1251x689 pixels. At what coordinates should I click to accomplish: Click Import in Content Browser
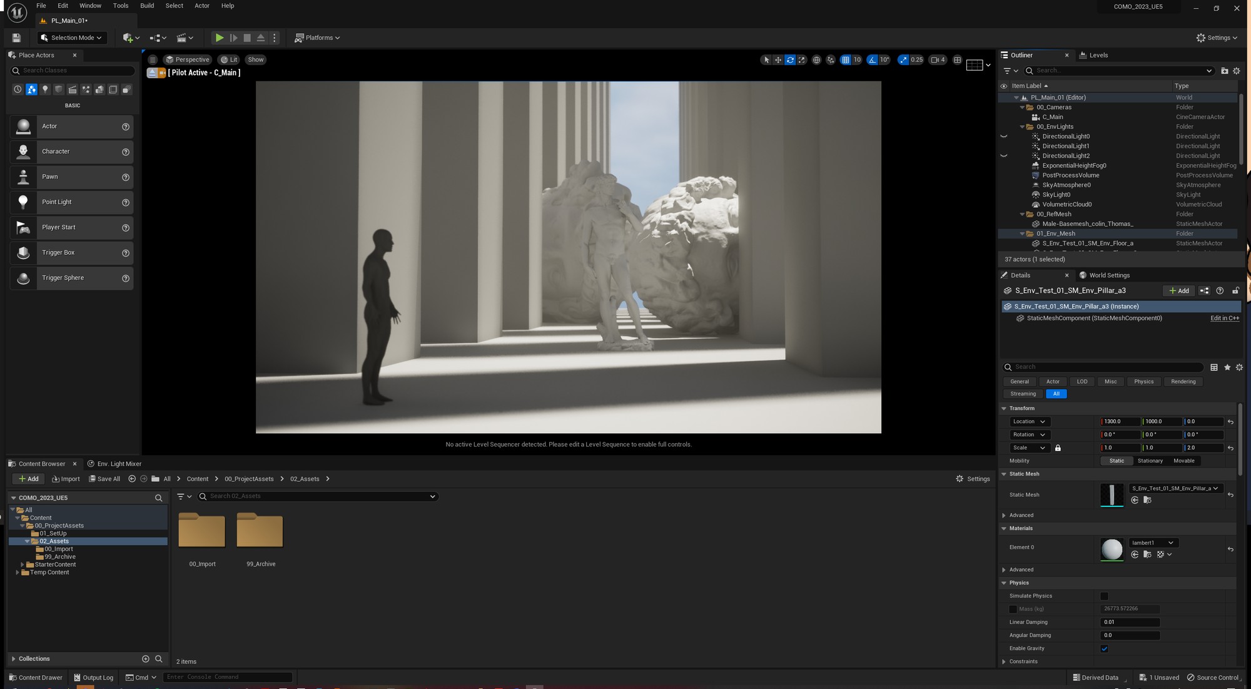[x=66, y=479]
